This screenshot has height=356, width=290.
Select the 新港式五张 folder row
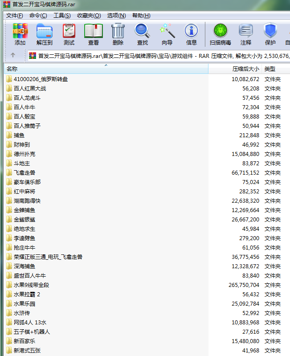(147, 351)
